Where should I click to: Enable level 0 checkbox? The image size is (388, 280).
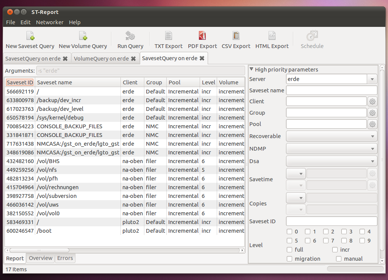(289, 232)
